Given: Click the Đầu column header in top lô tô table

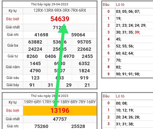Looking at the screenshot, I should point(106,5).
